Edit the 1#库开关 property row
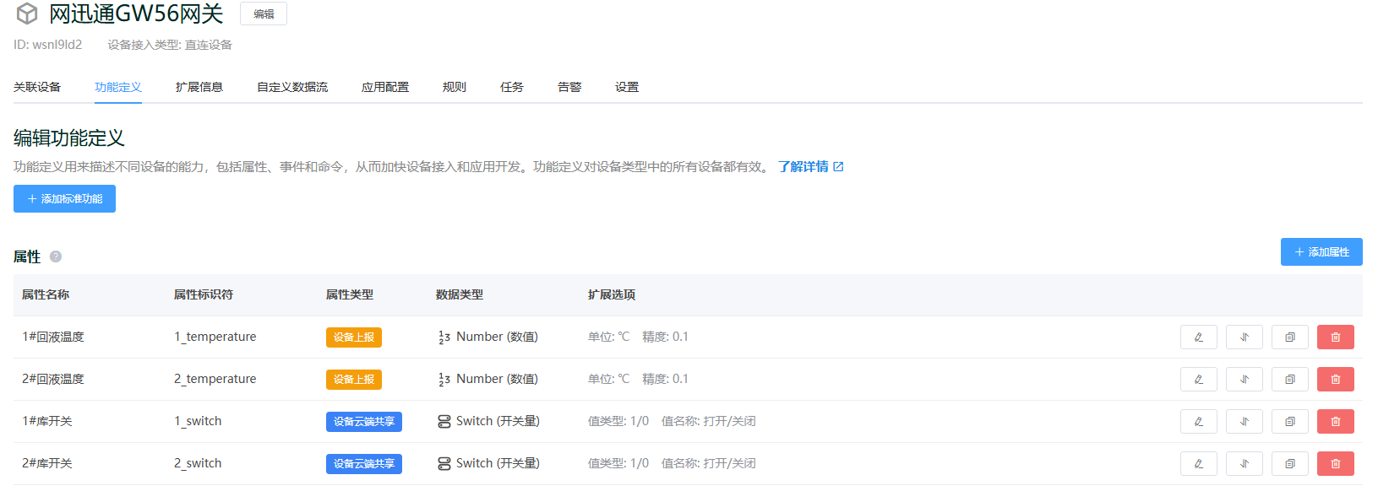Image resolution: width=1378 pixels, height=502 pixels. click(x=1198, y=421)
